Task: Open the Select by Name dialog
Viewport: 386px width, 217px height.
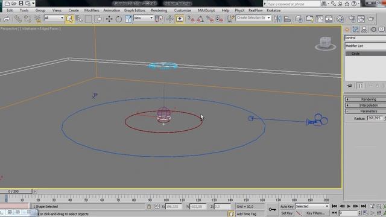Action: pyautogui.click(x=79, y=19)
